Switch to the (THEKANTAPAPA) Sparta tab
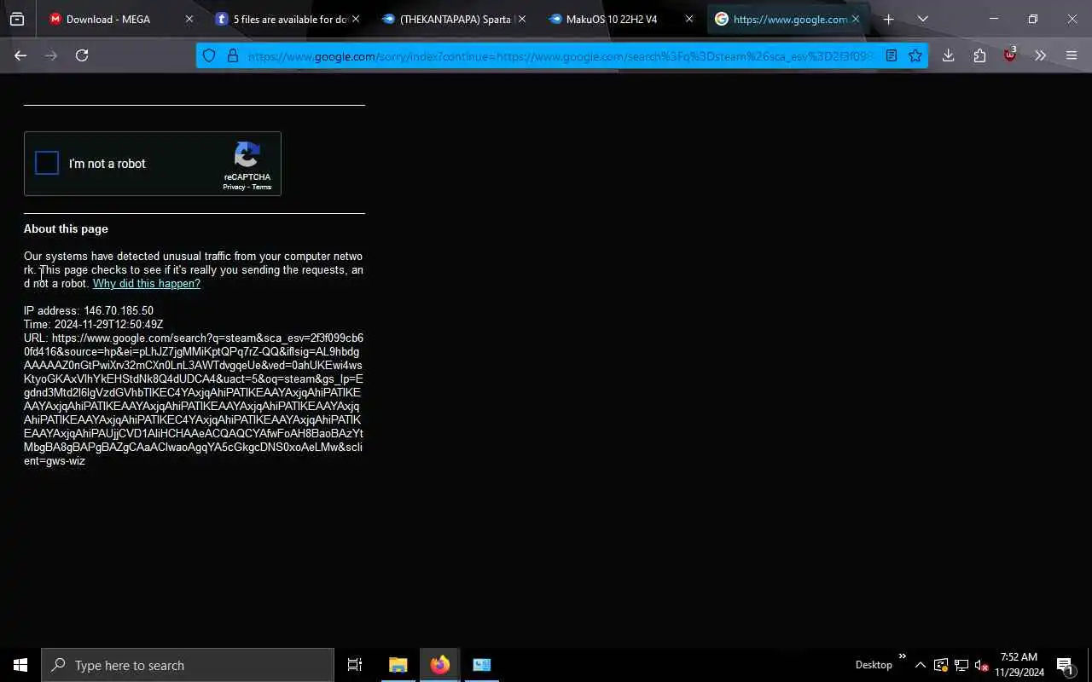This screenshot has height=682, width=1092. pos(452,19)
